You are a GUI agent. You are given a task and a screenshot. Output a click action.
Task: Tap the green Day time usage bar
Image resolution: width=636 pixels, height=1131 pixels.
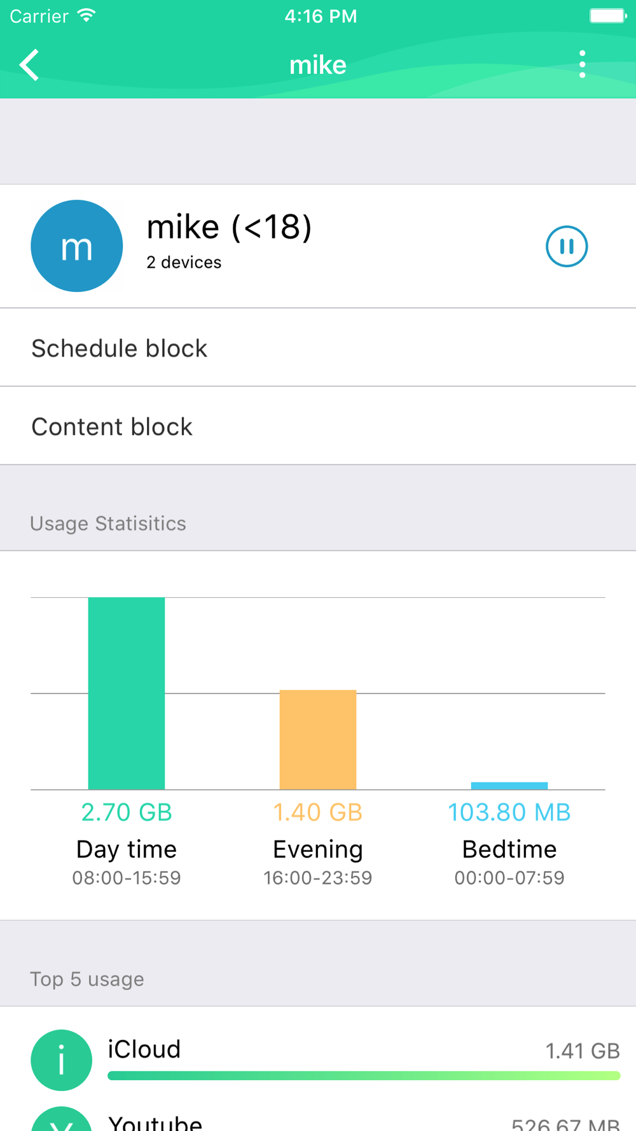click(127, 693)
